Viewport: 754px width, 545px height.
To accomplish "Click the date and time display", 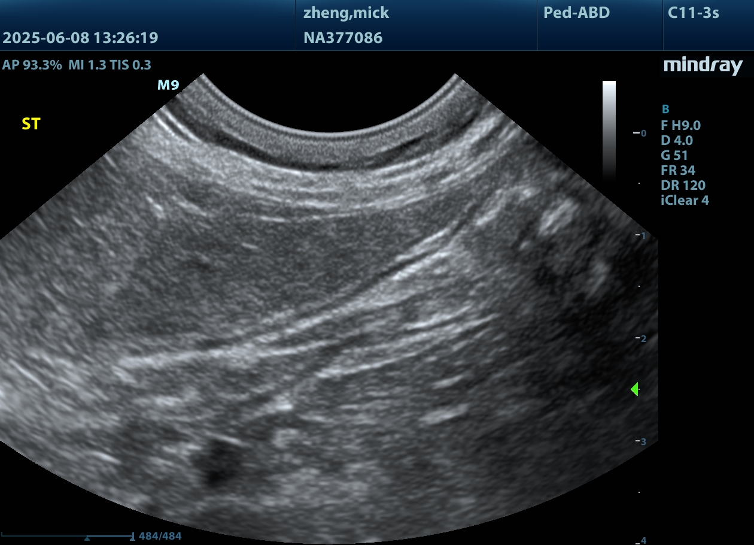I will coord(80,38).
